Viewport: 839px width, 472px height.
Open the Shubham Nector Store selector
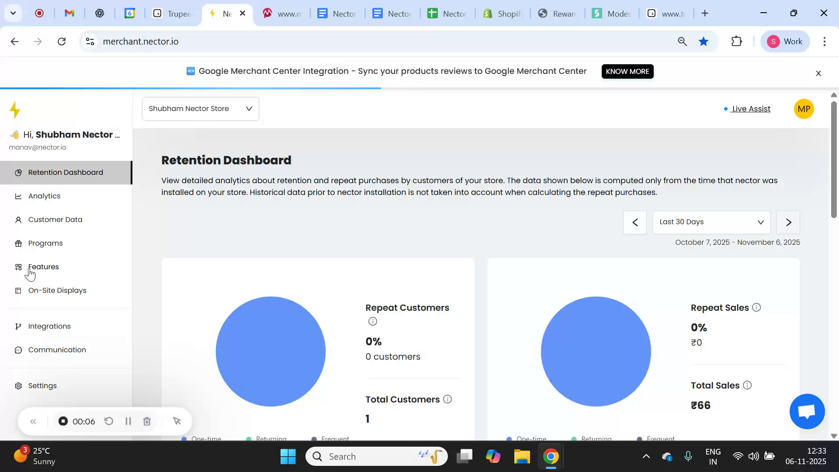click(x=200, y=108)
